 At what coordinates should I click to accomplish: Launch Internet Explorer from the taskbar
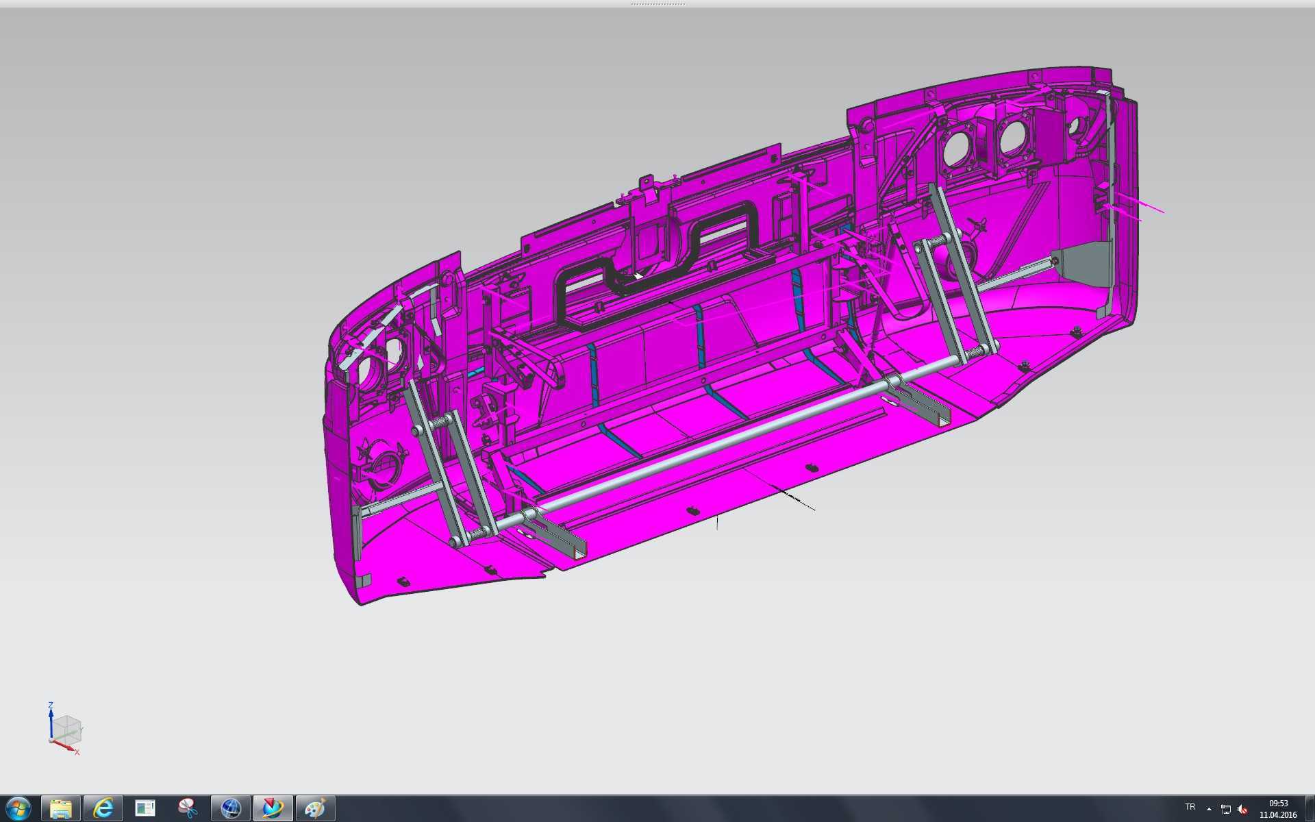(x=103, y=809)
